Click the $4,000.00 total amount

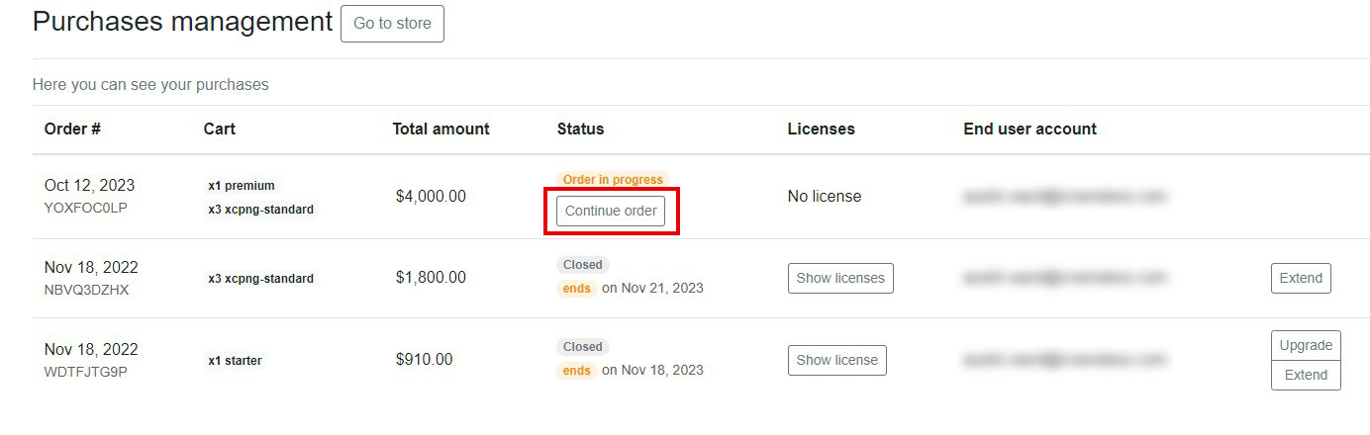click(x=431, y=196)
